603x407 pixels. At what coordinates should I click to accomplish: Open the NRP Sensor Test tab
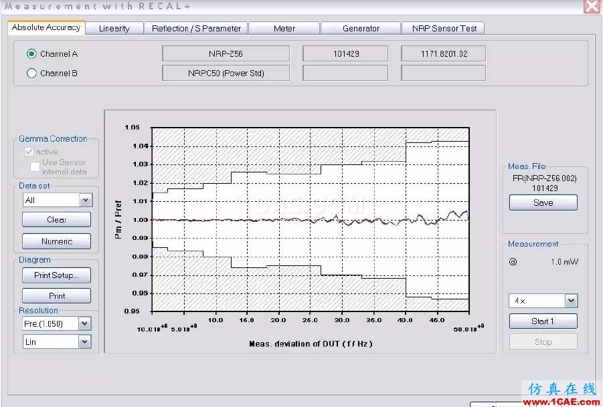(x=444, y=29)
